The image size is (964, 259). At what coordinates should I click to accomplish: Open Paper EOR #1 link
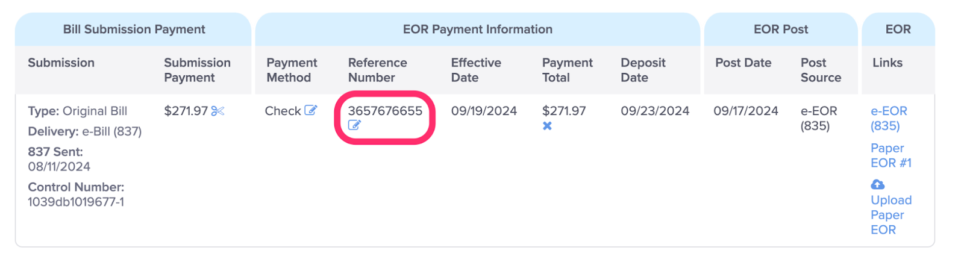891,155
